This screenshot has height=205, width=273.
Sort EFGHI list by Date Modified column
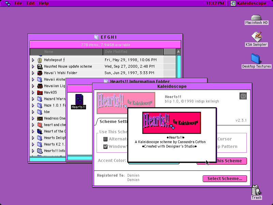coord(133,52)
